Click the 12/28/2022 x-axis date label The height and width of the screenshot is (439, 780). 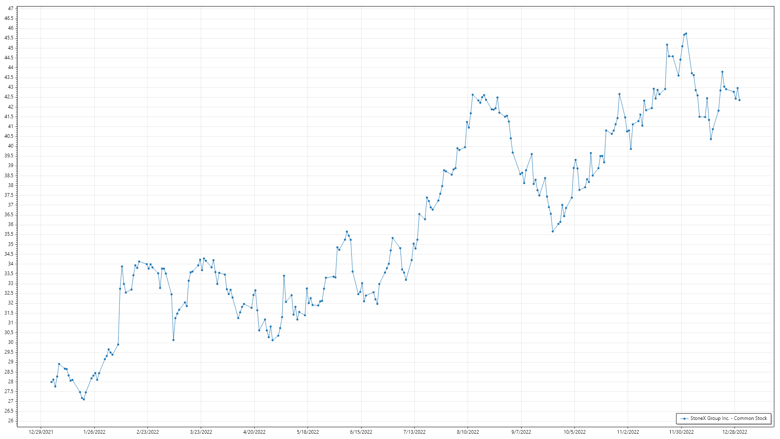click(x=734, y=432)
